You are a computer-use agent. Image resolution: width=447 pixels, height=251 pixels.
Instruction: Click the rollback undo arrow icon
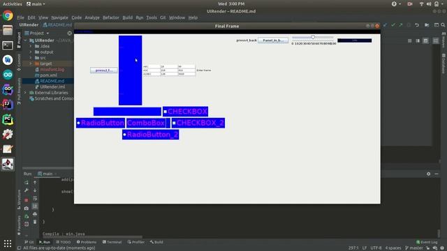[x=417, y=25]
